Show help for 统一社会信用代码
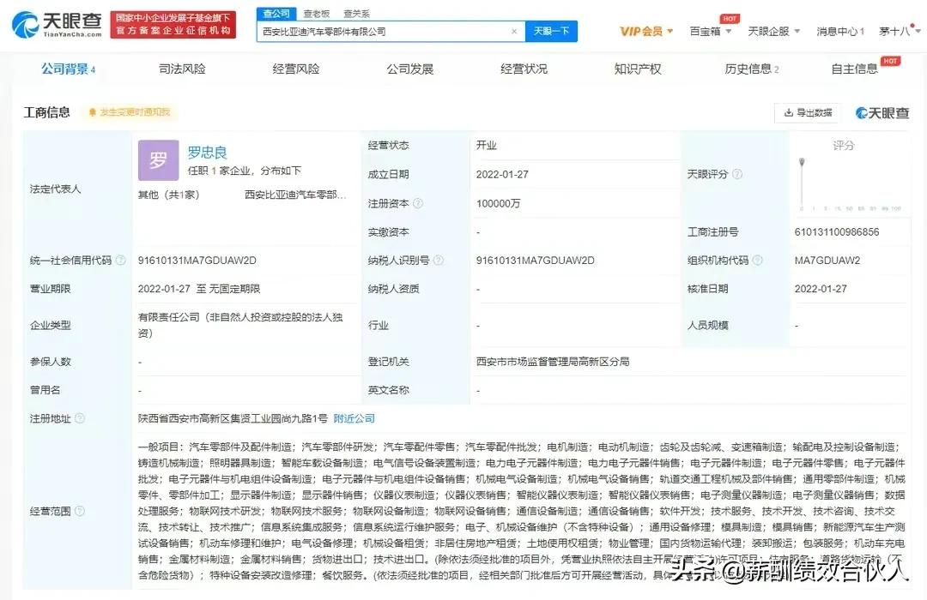Viewport: 927px width, 600px height. point(121,261)
